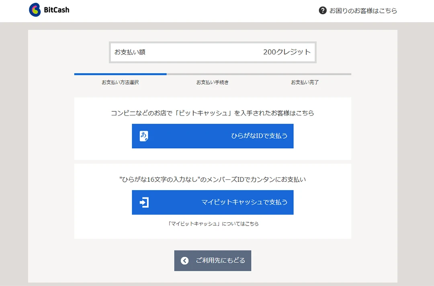This screenshot has height=286, width=434.
Task: Select the お支払い完了 step
Action: pyautogui.click(x=305, y=82)
